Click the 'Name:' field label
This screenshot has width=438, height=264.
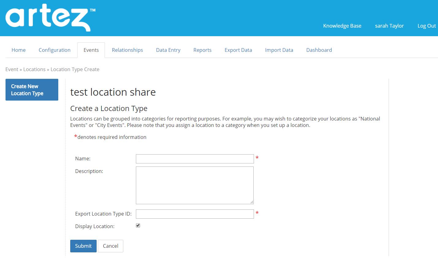coord(83,159)
